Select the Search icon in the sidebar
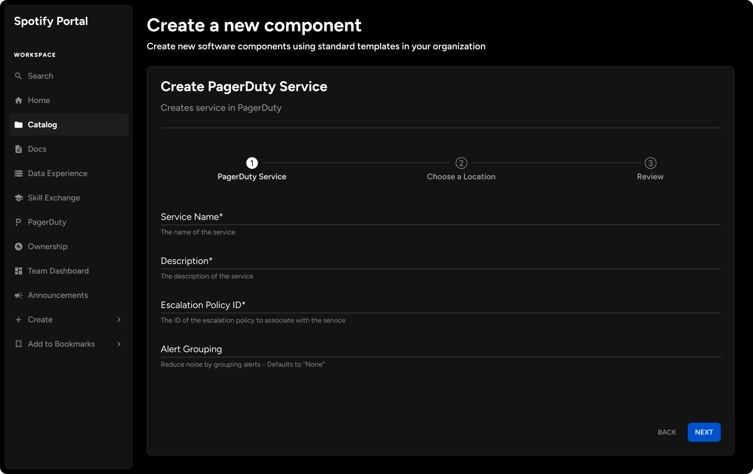The width and height of the screenshot is (753, 474). click(x=18, y=76)
